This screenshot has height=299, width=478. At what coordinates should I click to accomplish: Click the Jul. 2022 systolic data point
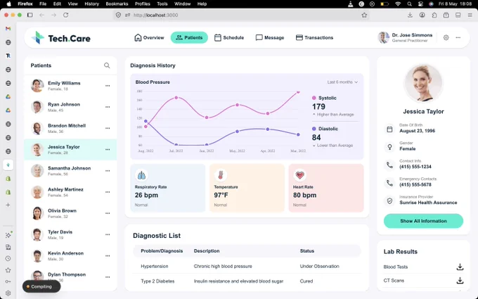[176, 98]
